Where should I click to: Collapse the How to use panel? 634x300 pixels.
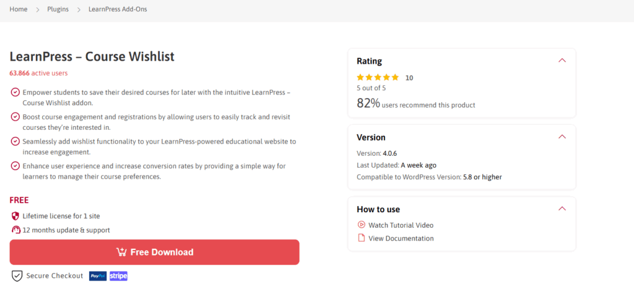[x=562, y=208]
